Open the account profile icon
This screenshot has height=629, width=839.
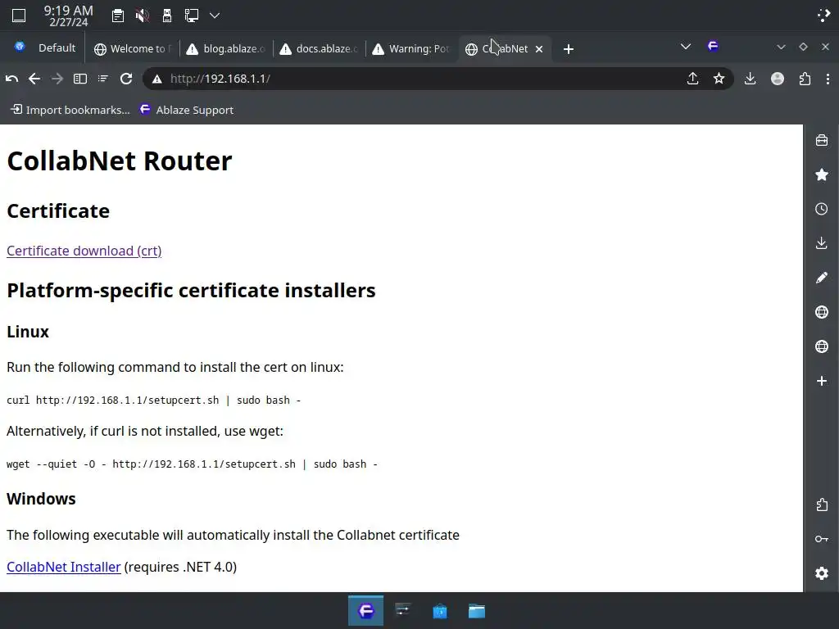(x=778, y=79)
